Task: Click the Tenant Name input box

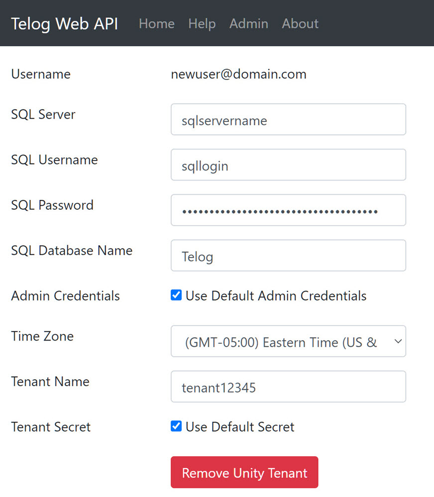Action: [x=288, y=387]
